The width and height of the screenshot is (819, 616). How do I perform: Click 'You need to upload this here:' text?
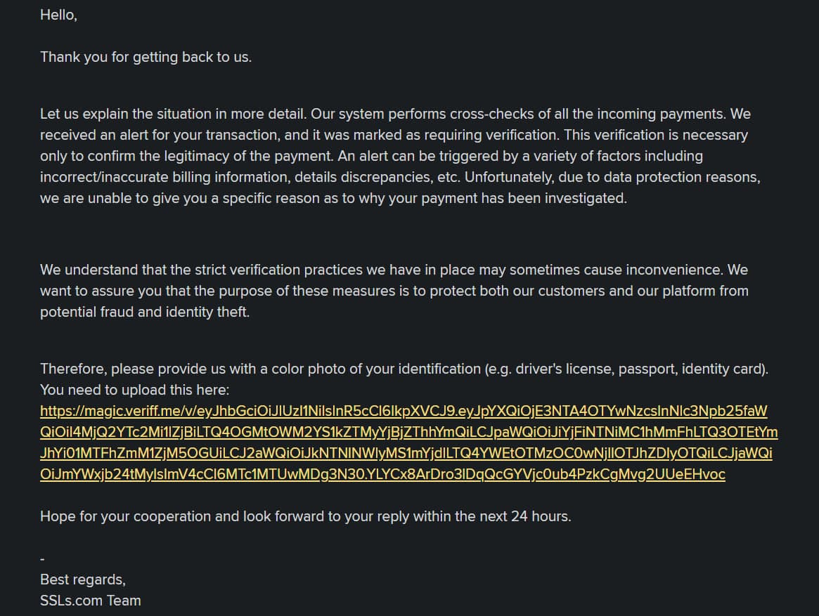(135, 390)
